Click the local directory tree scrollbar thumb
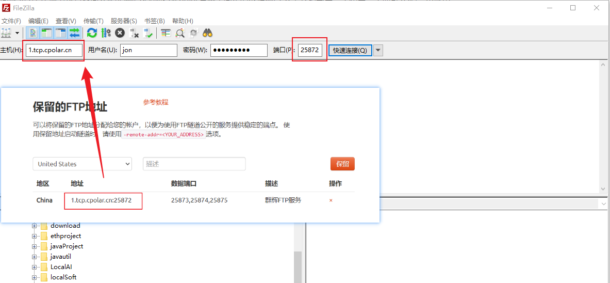 click(x=298, y=267)
